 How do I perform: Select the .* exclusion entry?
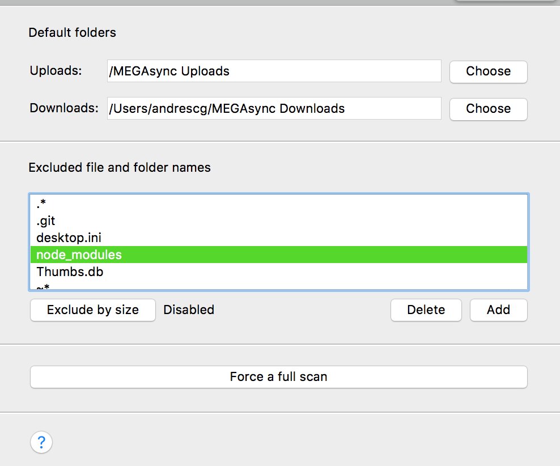click(278, 204)
